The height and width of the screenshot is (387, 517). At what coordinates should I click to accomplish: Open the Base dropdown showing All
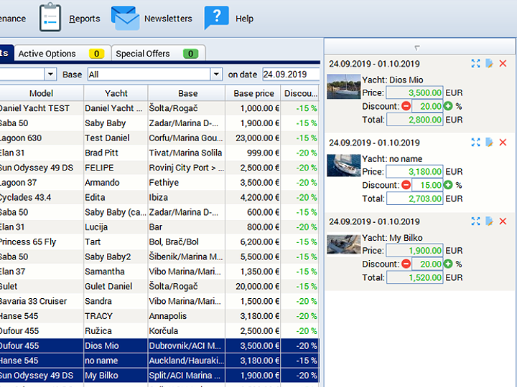[216, 75]
